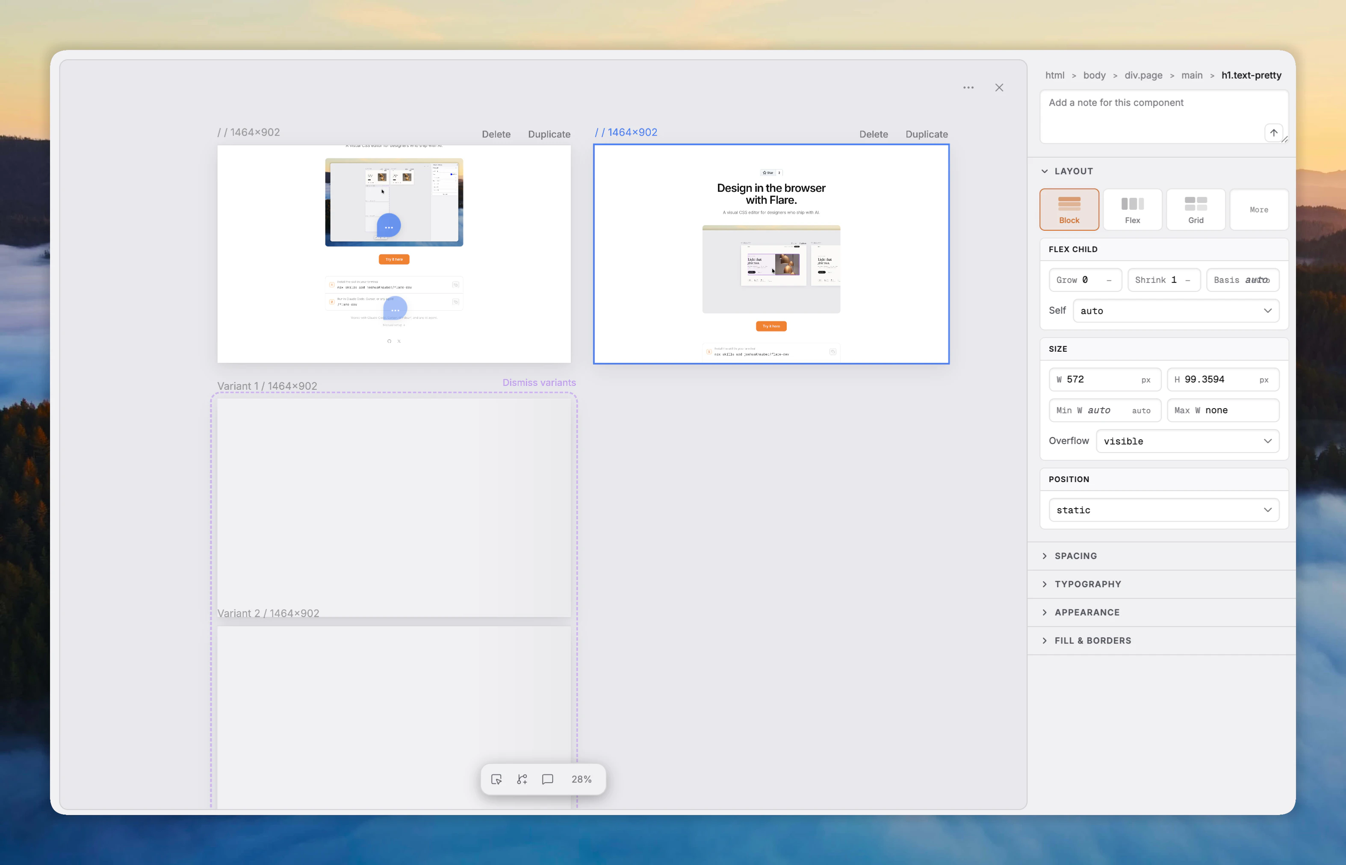Choose Grid layout icon

pos(1195,209)
